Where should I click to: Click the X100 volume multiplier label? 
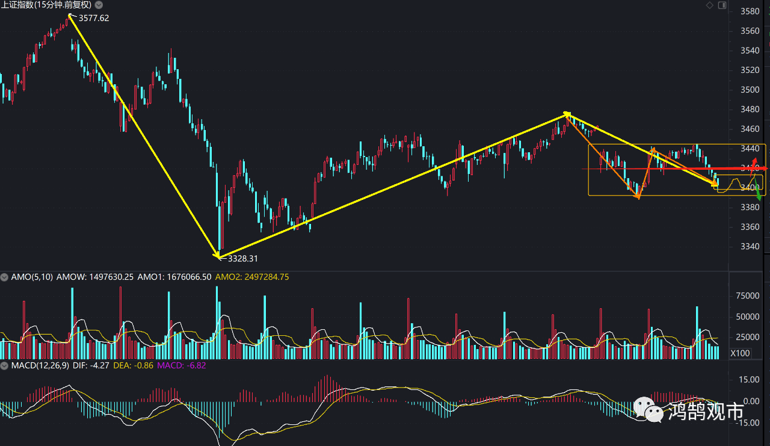[741, 353]
